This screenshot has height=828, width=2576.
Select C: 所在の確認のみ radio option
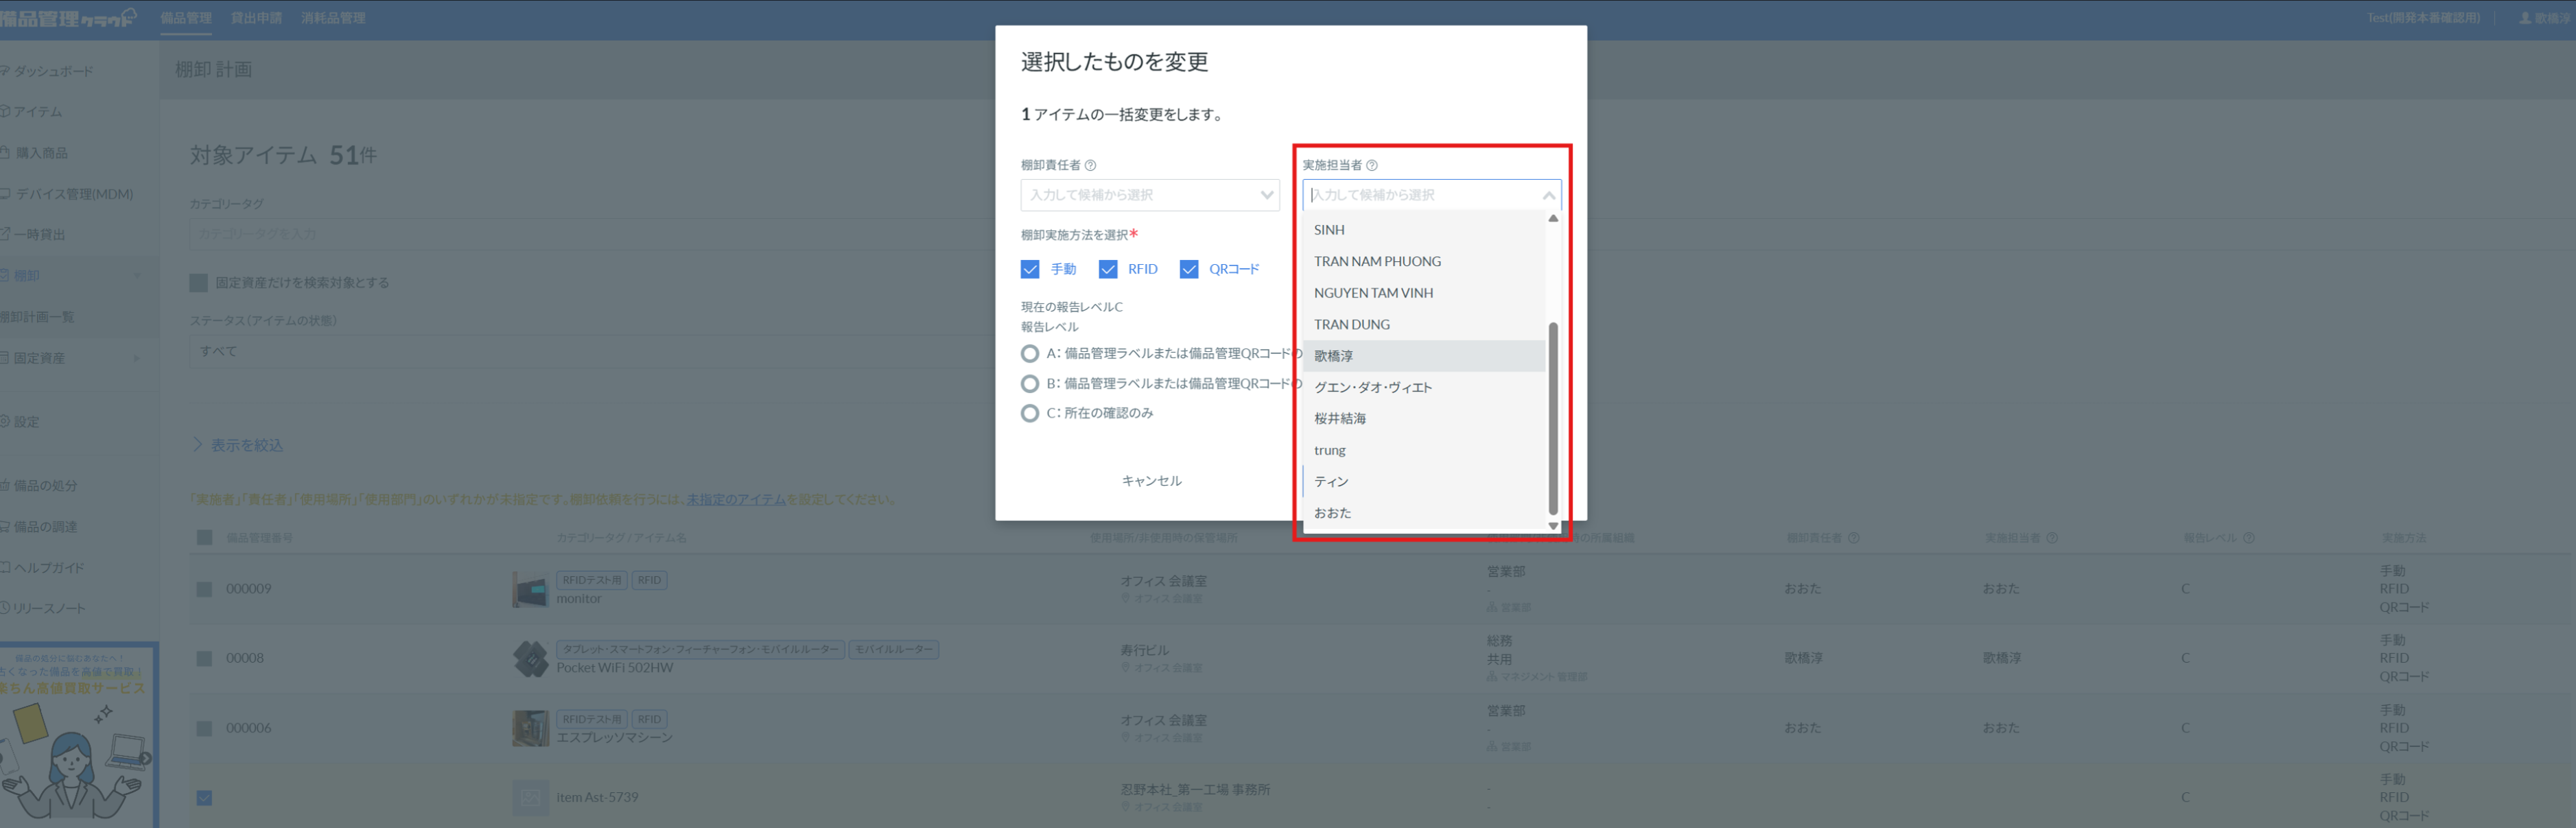click(x=1029, y=413)
